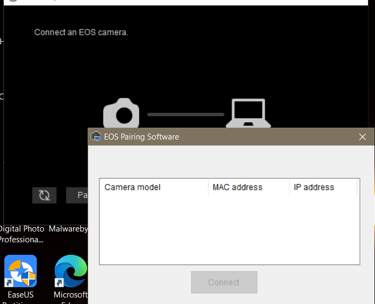Click the refresh arrows button in EOS Utility
Screen dimensions: 375x304
pos(44,195)
